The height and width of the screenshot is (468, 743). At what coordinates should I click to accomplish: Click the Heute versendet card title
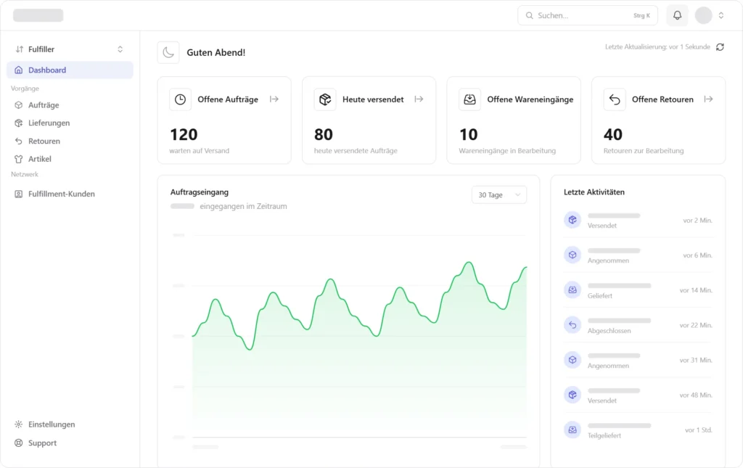coord(373,99)
